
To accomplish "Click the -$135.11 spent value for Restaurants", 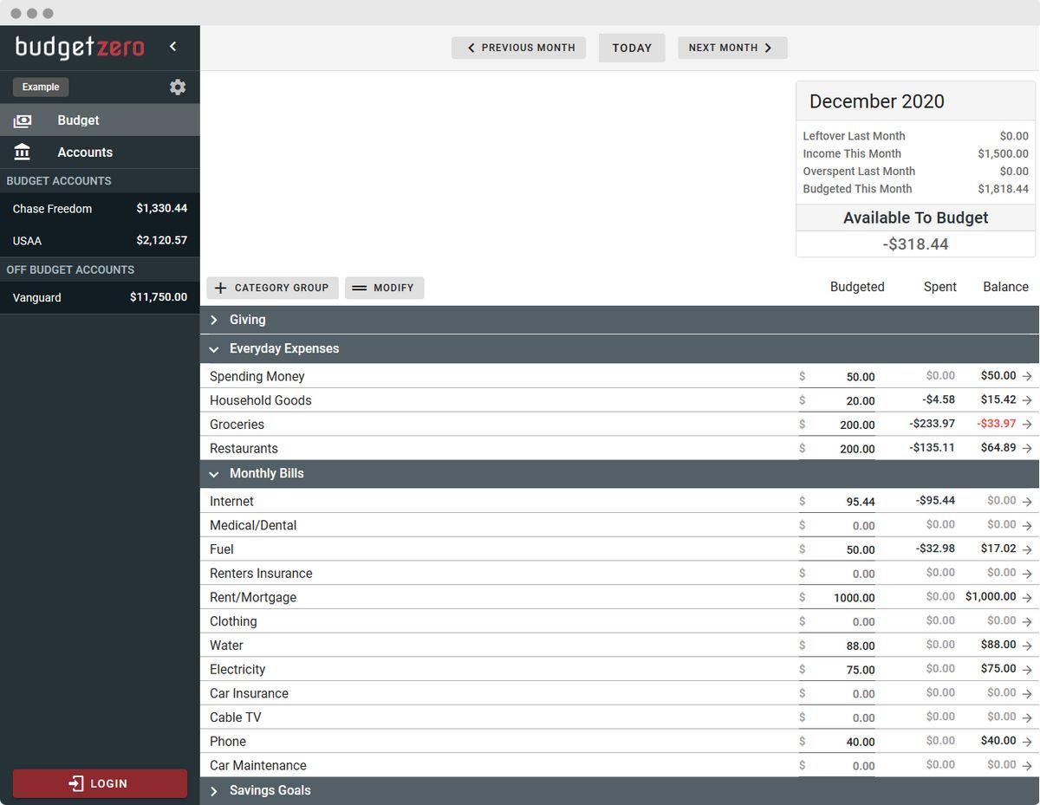I will pos(932,448).
